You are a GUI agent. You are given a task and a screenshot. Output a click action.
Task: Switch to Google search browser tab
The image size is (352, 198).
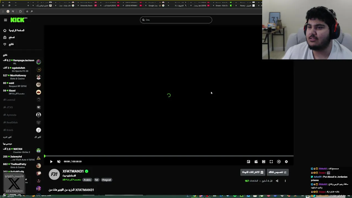(155, 5)
